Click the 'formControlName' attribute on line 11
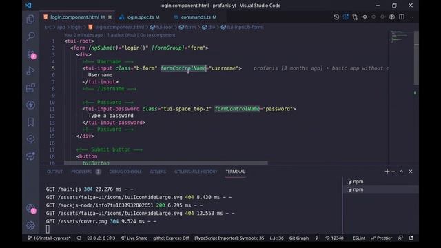The width and height of the screenshot is (441, 248). (237, 109)
